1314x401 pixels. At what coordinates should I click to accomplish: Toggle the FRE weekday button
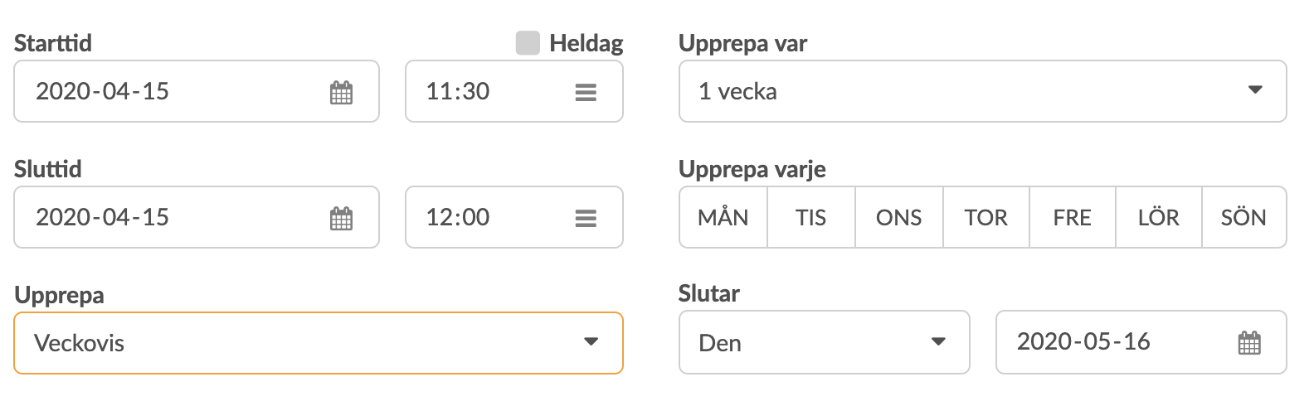point(1073,217)
